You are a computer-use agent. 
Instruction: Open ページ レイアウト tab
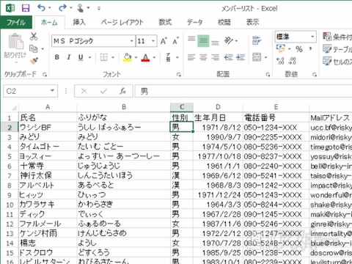pos(122,22)
